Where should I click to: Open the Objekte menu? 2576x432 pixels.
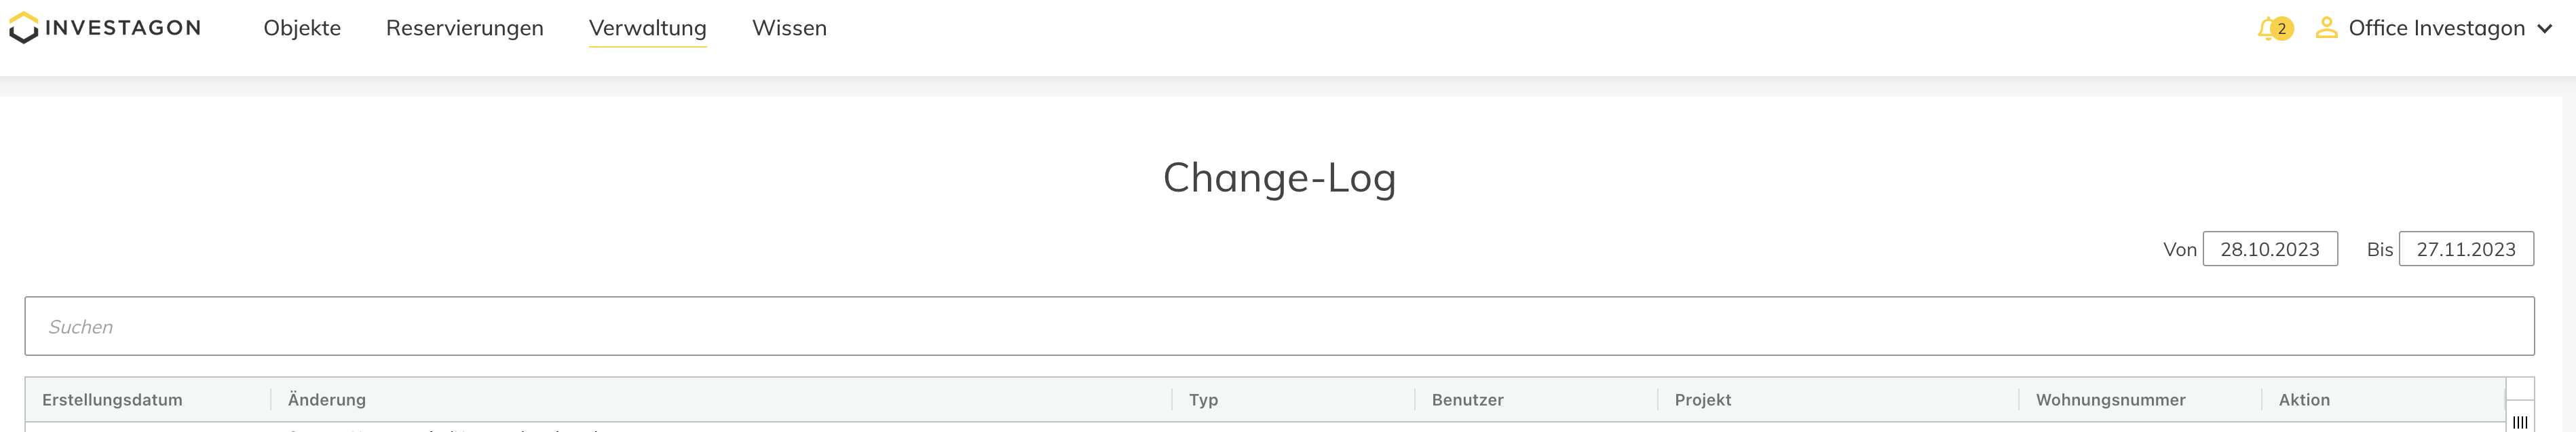[x=302, y=28]
